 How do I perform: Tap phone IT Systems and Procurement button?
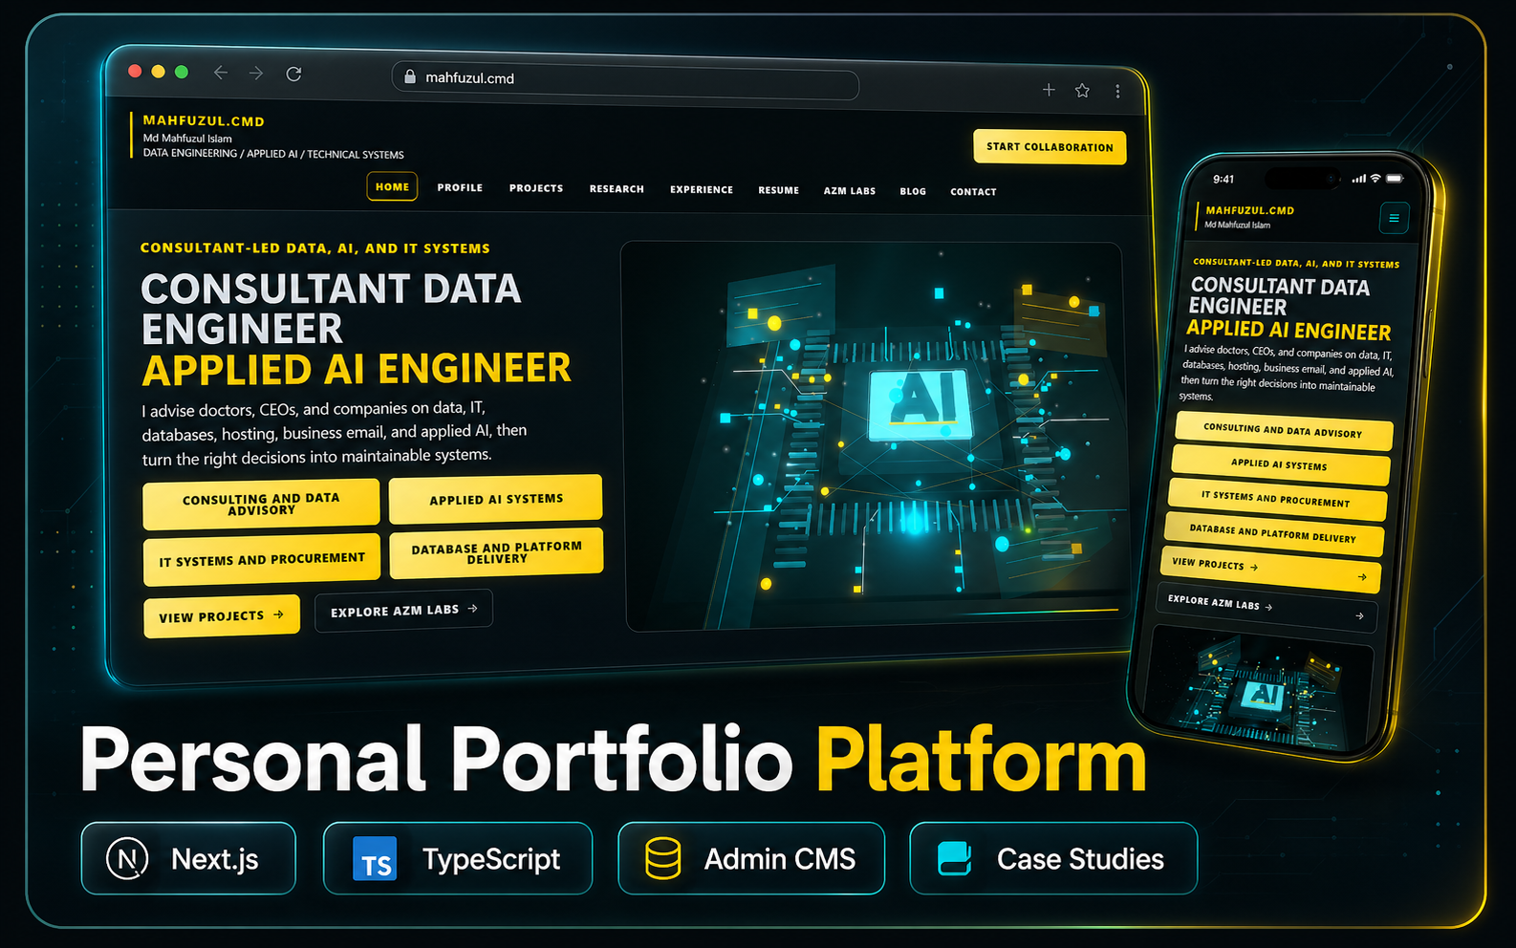coord(1277,498)
